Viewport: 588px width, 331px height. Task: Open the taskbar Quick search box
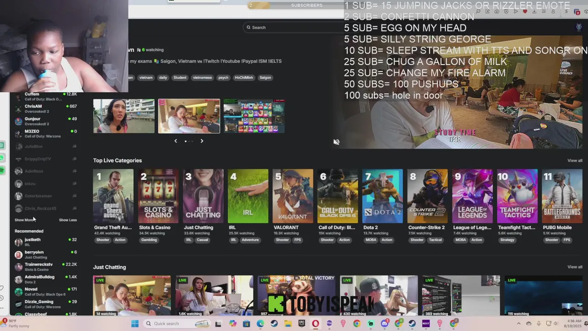176,324
